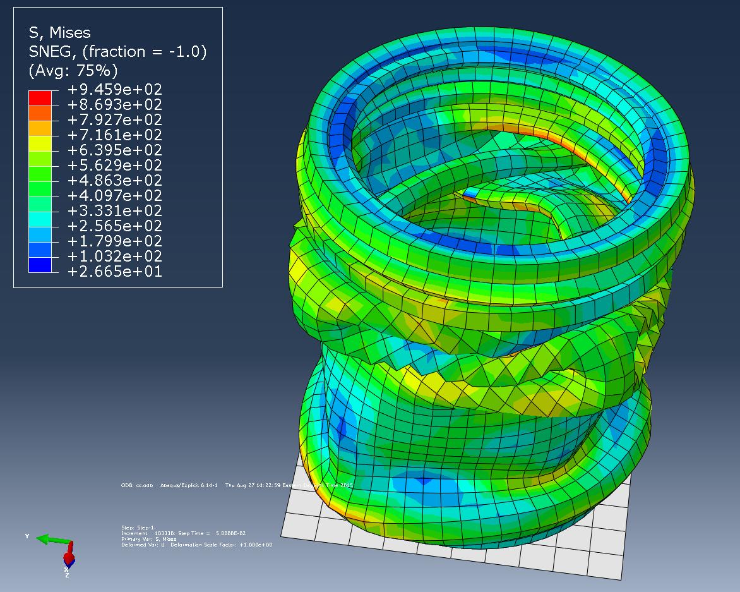This screenshot has height=592, width=740.
Task: Click legend value +8.693e+02
Action: click(115, 104)
